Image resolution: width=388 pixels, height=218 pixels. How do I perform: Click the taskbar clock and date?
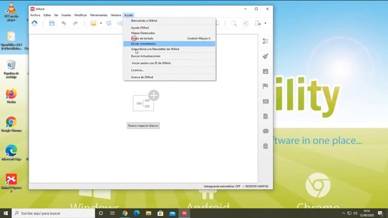coord(367,213)
